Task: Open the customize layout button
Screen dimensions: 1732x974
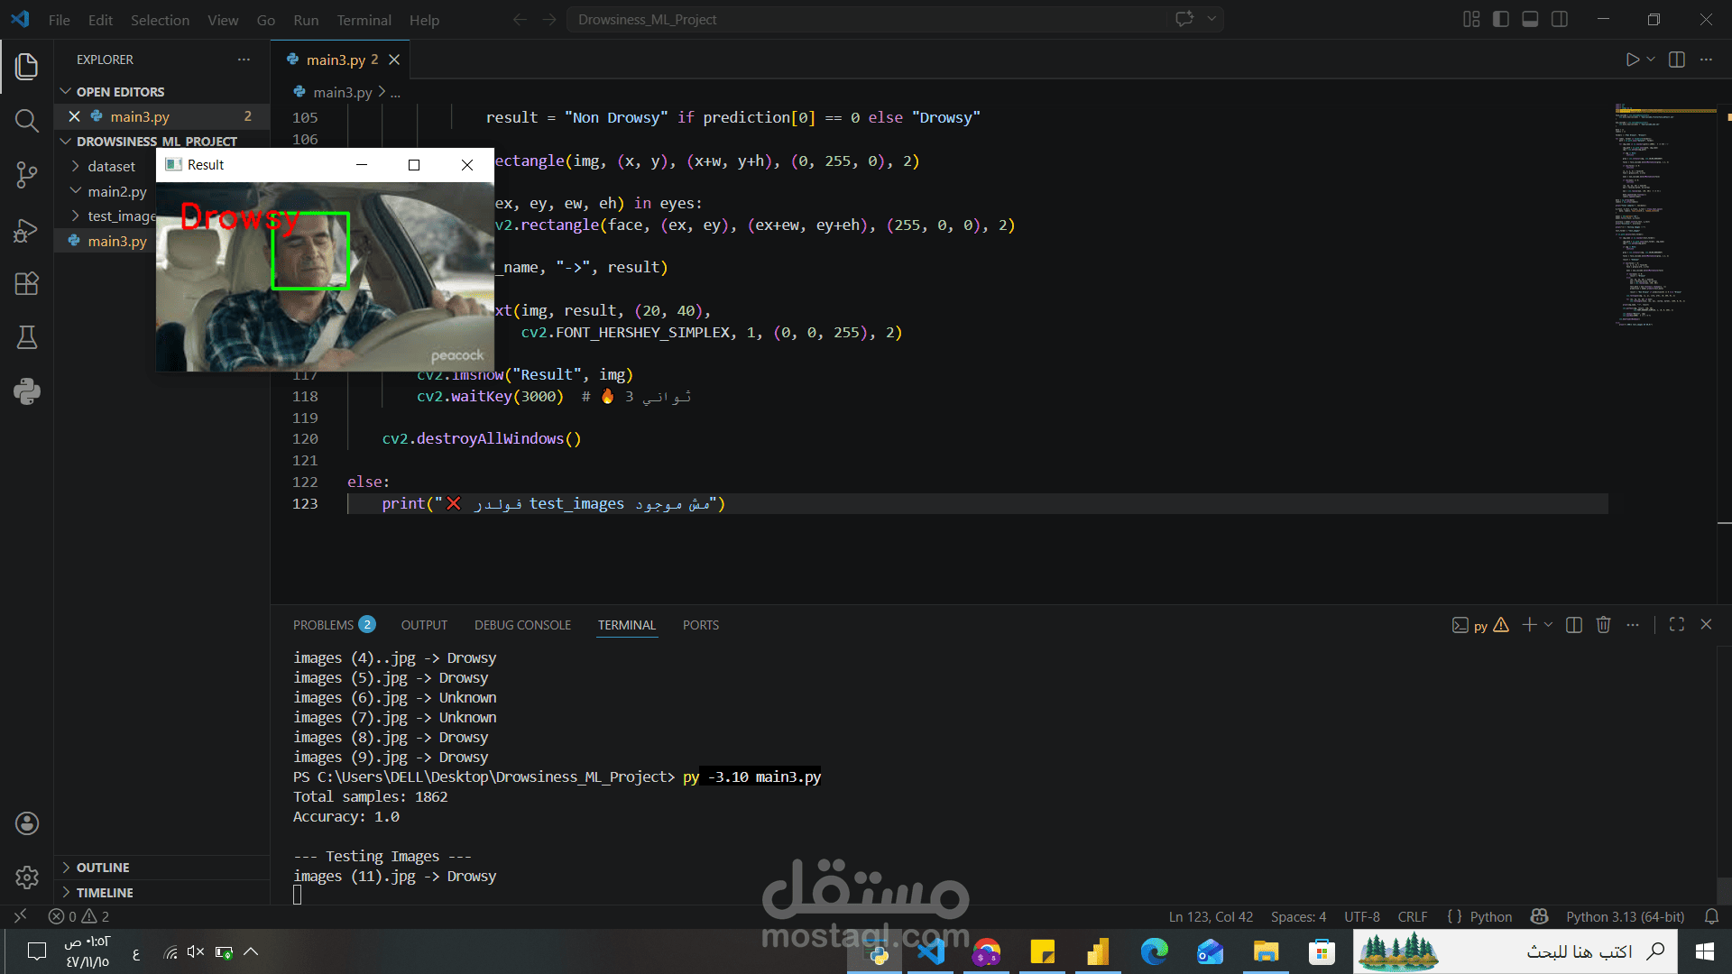Action: pyautogui.click(x=1471, y=19)
